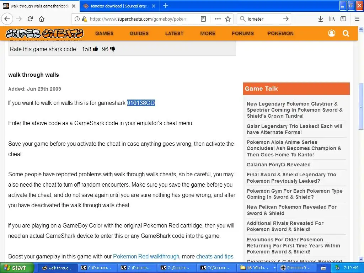Click the vertical scrollbar thumb
The width and height of the screenshot is (364, 273).
(361, 106)
